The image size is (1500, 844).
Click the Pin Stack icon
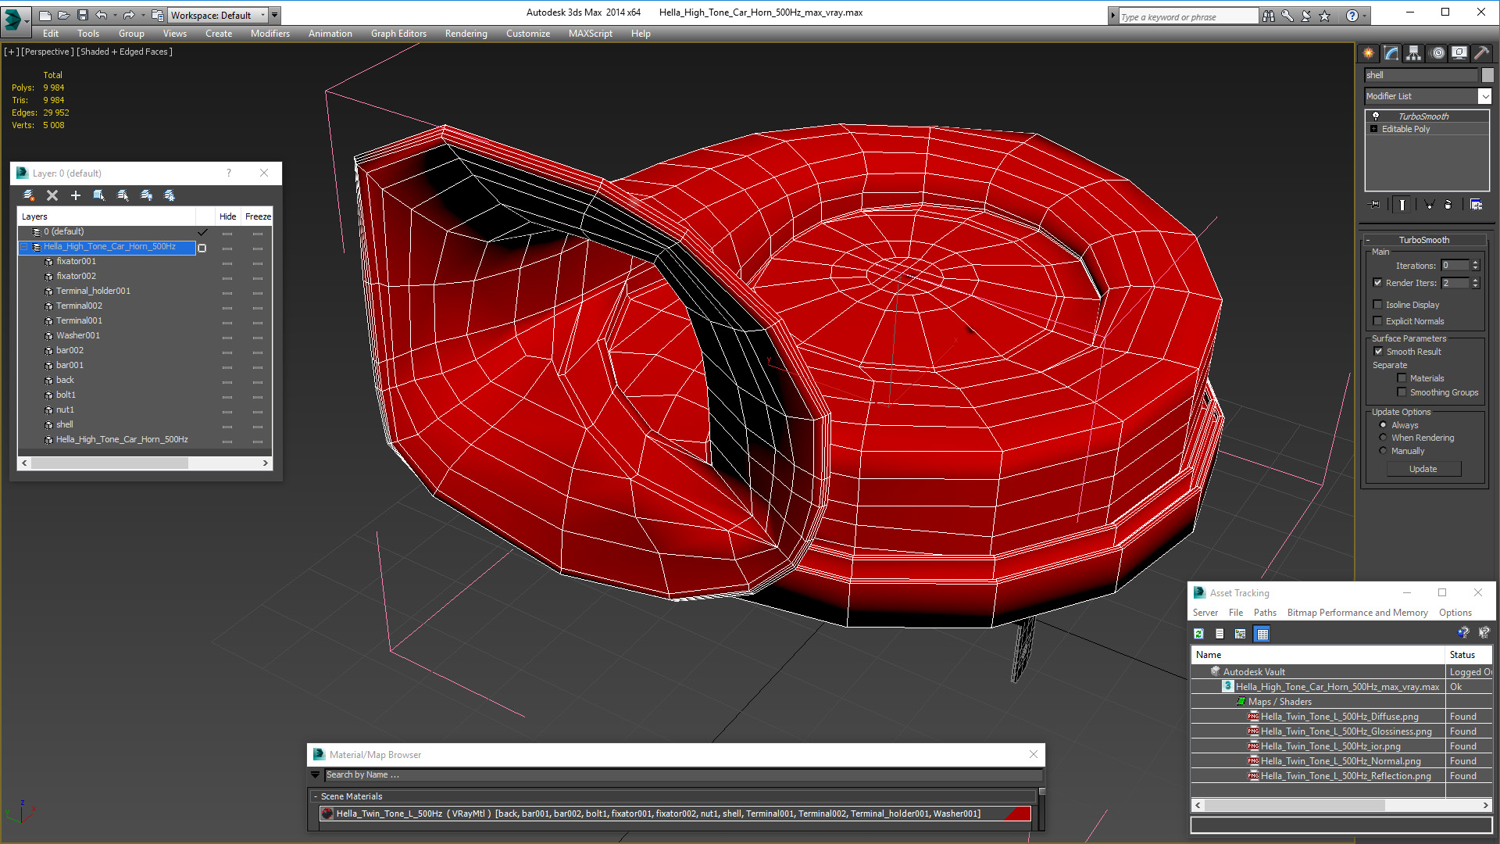coord(1375,205)
